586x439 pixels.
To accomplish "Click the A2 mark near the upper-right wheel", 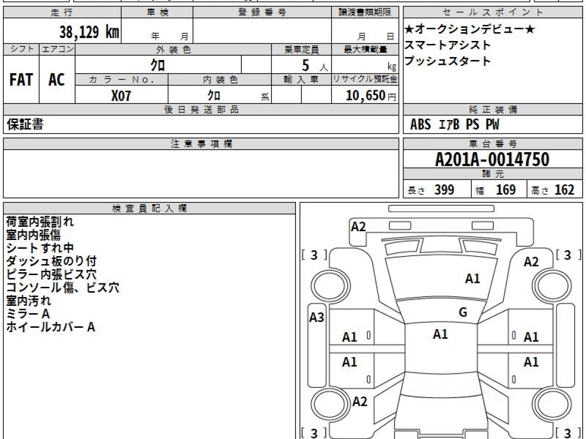I will pyautogui.click(x=531, y=262).
